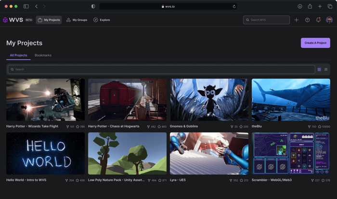Open the notifications bell
The height and width of the screenshot is (199, 337).
[x=318, y=20]
